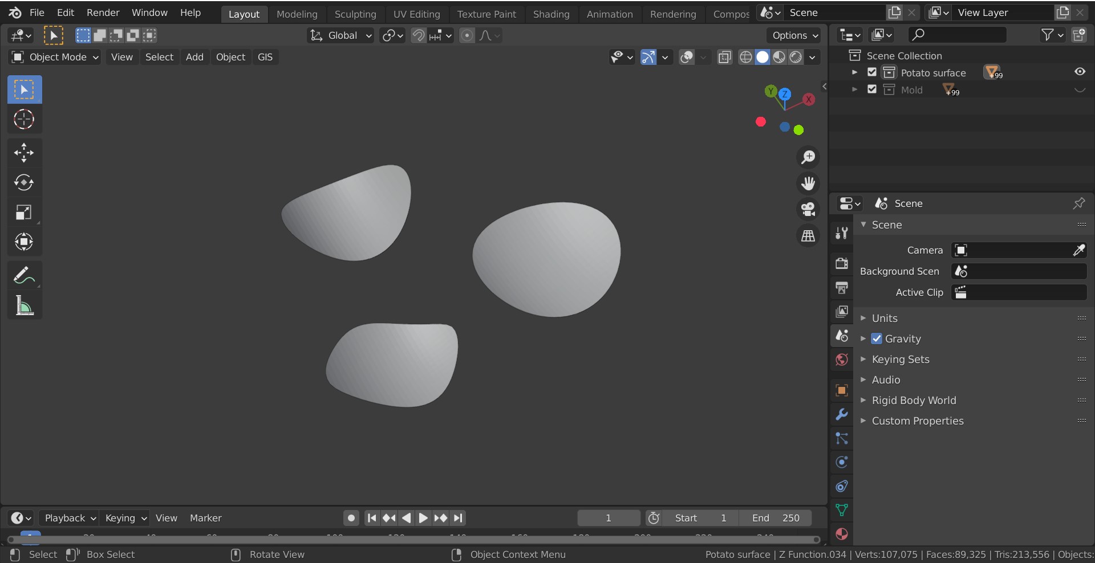Expand the Units section

(x=864, y=318)
